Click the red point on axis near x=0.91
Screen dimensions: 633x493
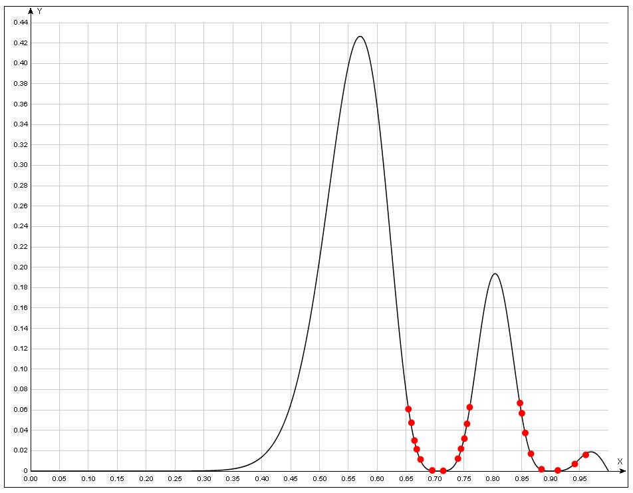558,470
